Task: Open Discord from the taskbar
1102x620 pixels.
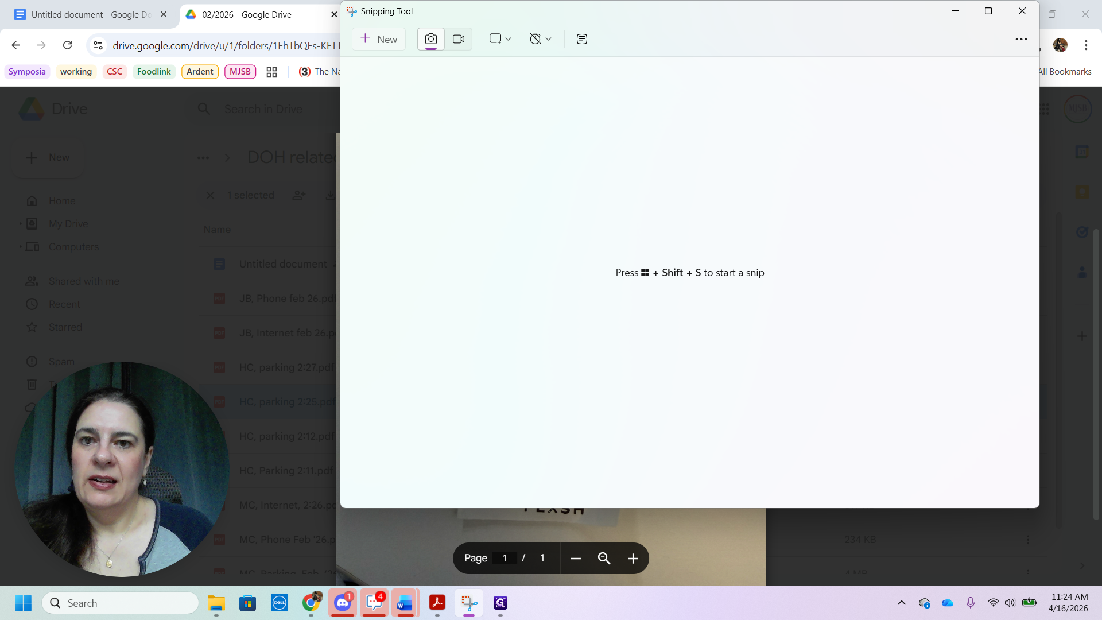Action: click(x=343, y=603)
